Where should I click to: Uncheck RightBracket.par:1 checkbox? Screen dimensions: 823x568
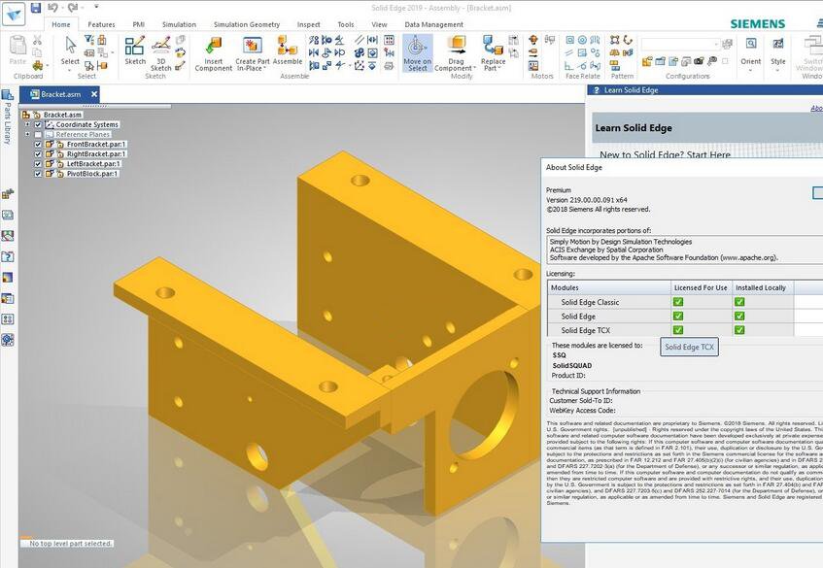point(38,154)
